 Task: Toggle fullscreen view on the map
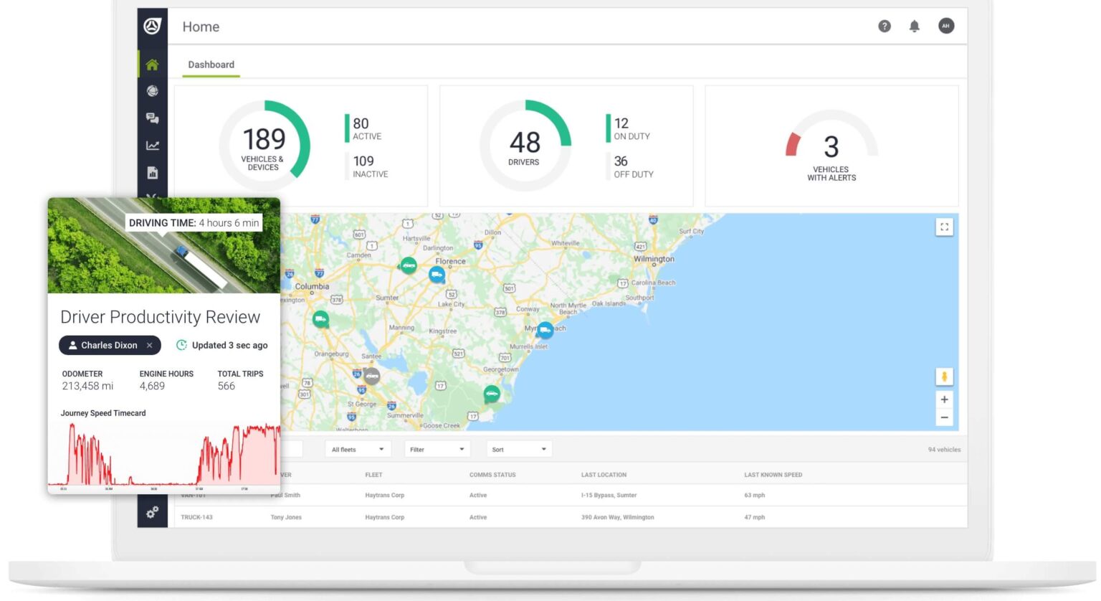point(944,227)
